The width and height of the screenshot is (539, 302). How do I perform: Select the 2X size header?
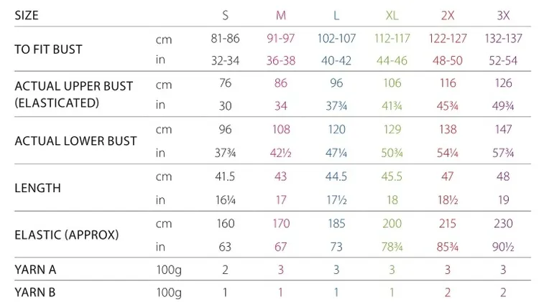[x=448, y=16]
